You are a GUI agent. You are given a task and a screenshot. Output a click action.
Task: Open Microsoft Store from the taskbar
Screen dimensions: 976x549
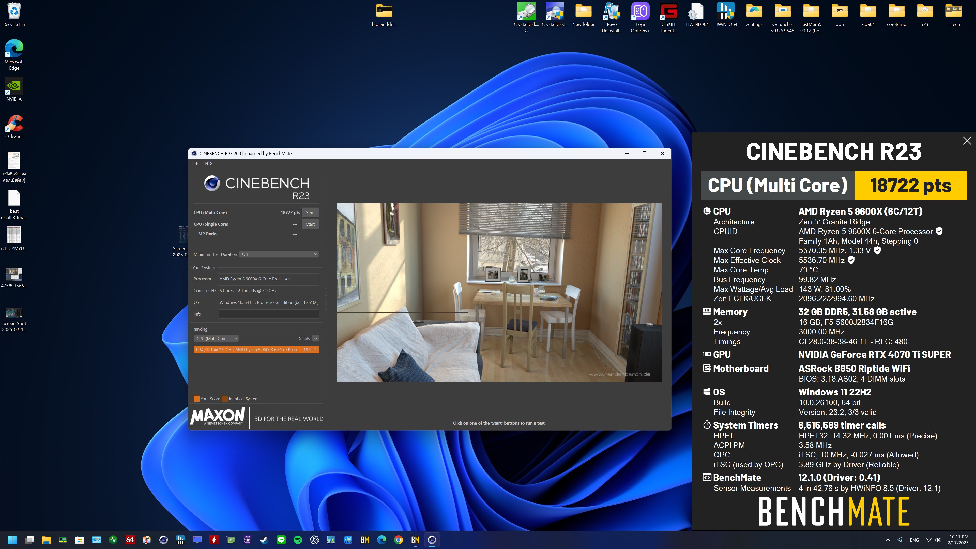[80, 540]
